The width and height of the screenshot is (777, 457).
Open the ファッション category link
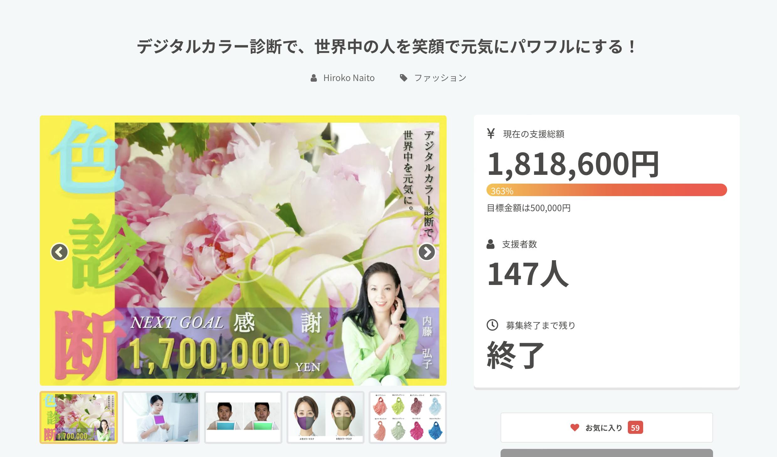[440, 78]
